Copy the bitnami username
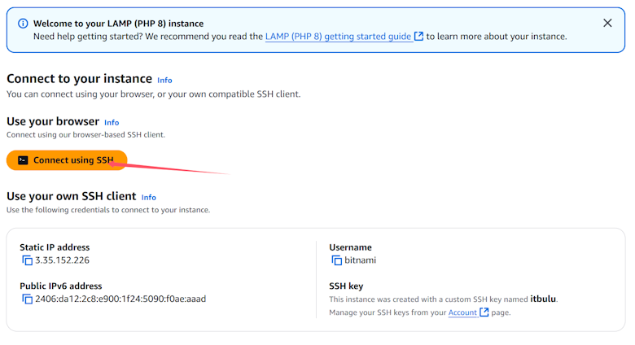Image resolution: width=635 pixels, height=345 pixels. (336, 260)
